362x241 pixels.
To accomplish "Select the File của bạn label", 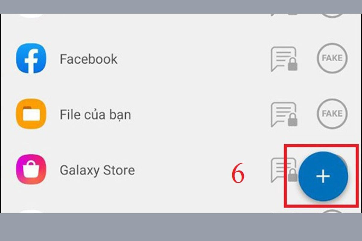I will click(x=95, y=114).
